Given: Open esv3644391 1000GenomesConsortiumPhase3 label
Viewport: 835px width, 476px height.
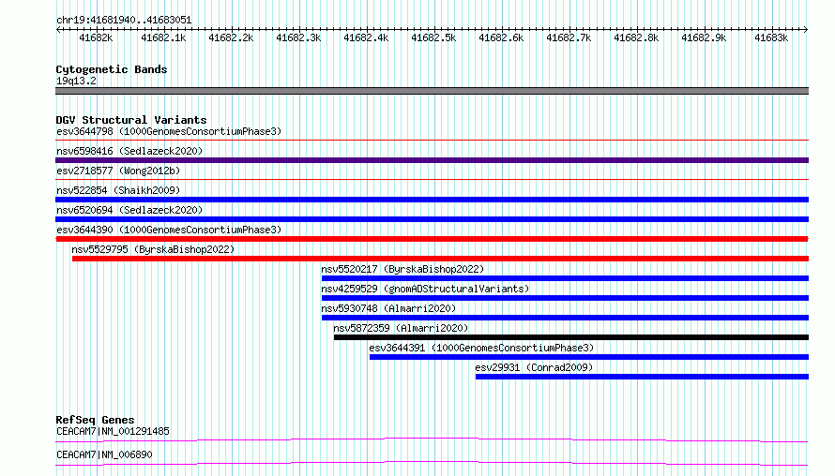Looking at the screenshot, I should (481, 348).
